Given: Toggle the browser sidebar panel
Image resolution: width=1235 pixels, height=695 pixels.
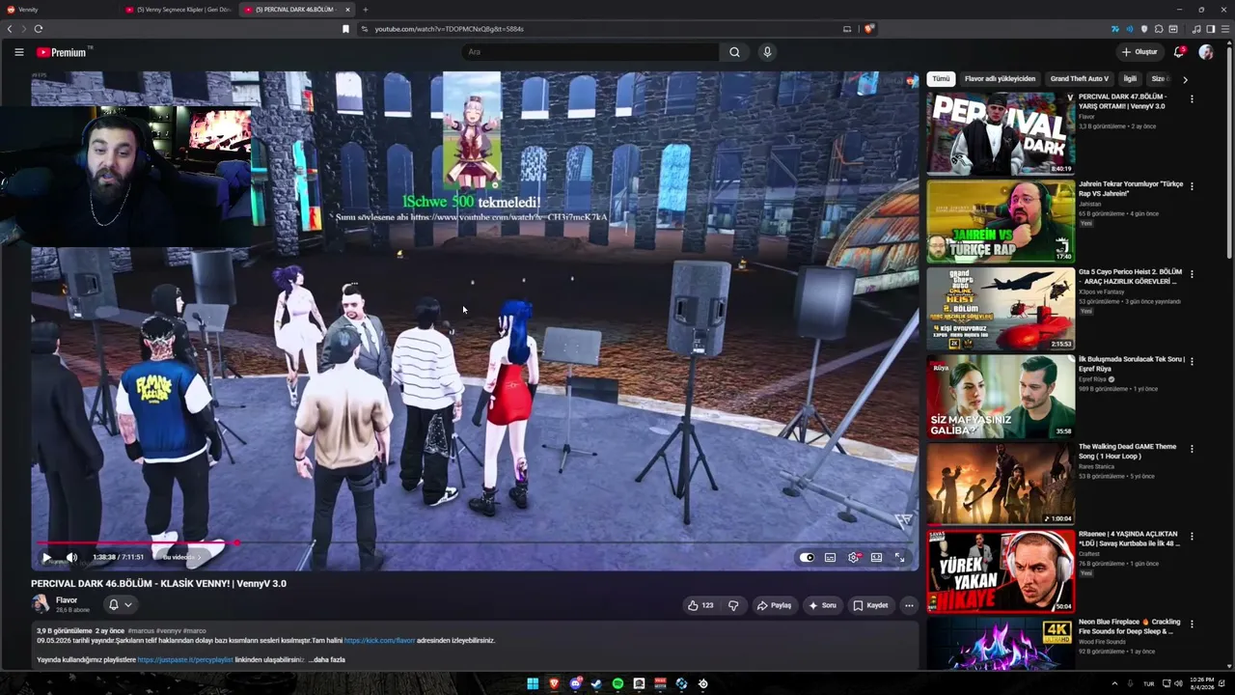Looking at the screenshot, I should 1211,29.
